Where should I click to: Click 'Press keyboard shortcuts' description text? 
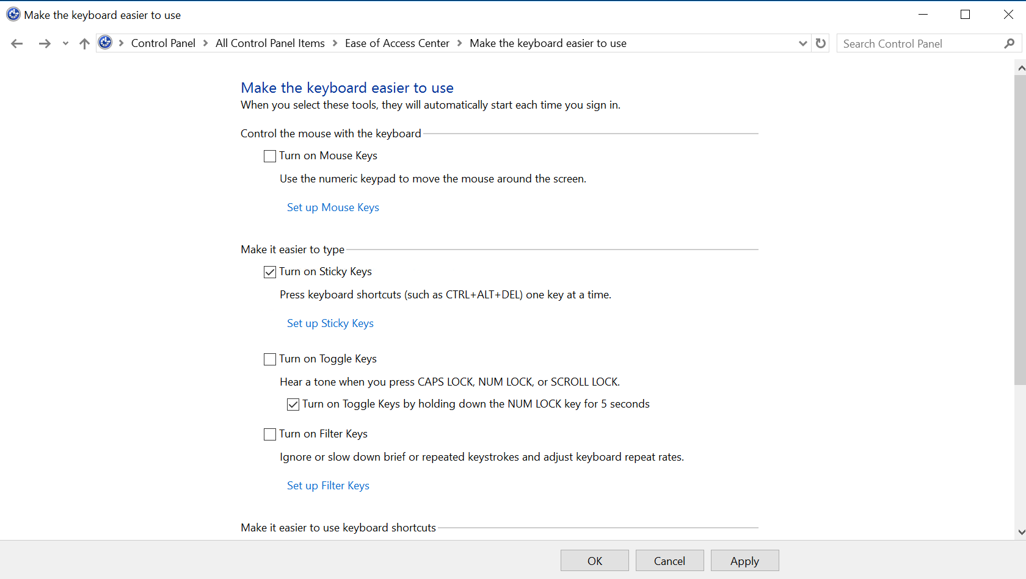[445, 295]
